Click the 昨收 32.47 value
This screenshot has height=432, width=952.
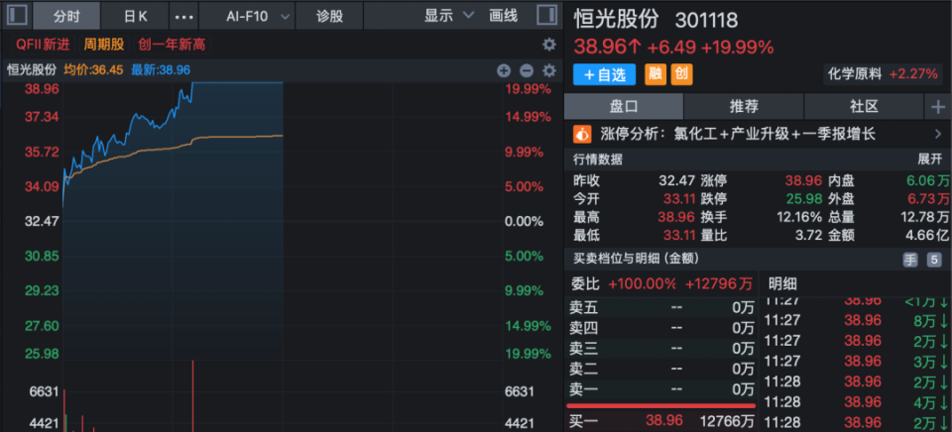[677, 180]
